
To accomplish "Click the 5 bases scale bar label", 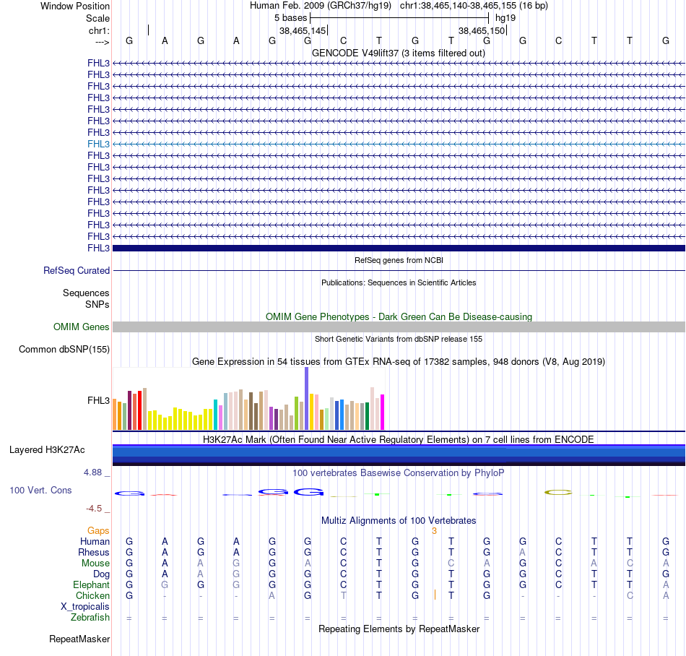I will click(x=290, y=18).
